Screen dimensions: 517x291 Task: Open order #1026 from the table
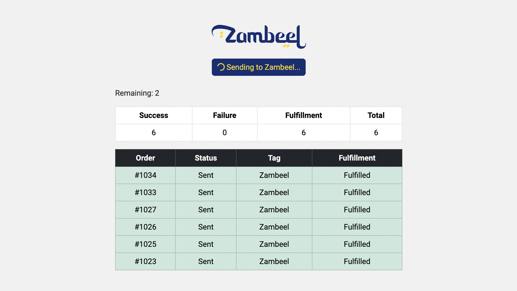point(145,227)
